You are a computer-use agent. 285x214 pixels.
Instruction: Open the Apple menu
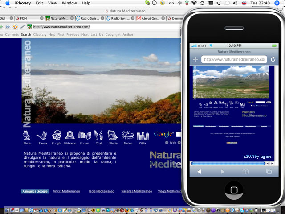8,3
